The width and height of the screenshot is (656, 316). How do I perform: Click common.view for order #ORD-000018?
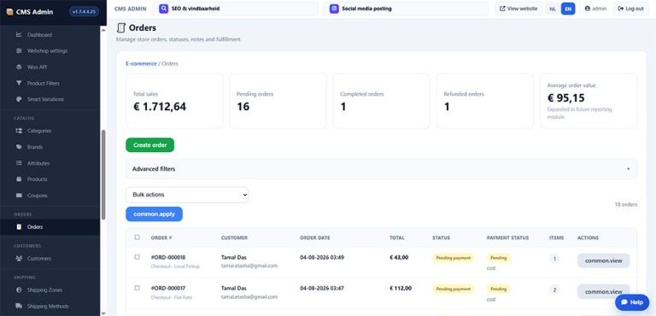(x=603, y=260)
